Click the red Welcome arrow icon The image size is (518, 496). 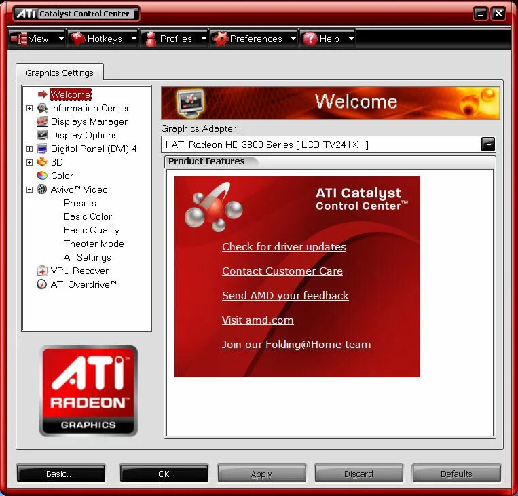(x=43, y=94)
